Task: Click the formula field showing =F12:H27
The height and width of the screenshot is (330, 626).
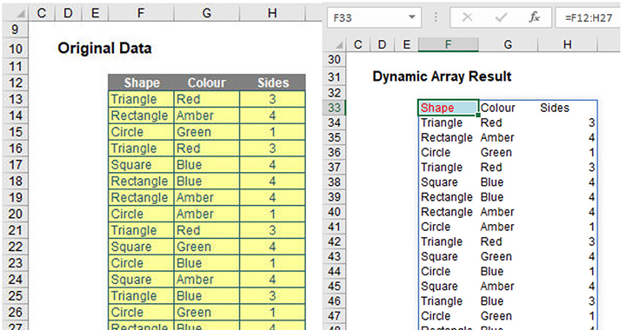Action: (x=589, y=17)
